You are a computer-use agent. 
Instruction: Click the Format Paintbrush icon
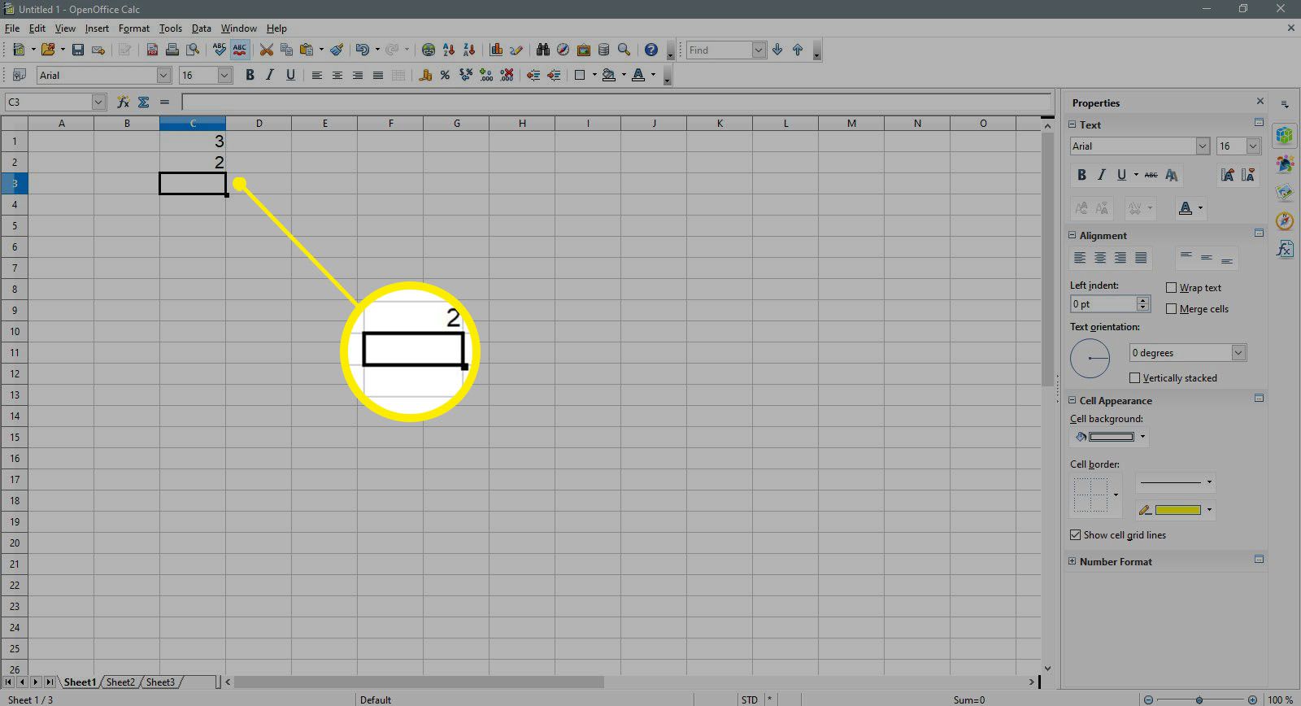pos(337,50)
